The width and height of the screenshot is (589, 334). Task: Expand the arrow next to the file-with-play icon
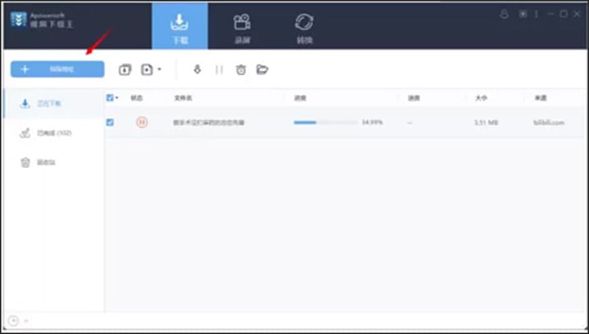(159, 69)
